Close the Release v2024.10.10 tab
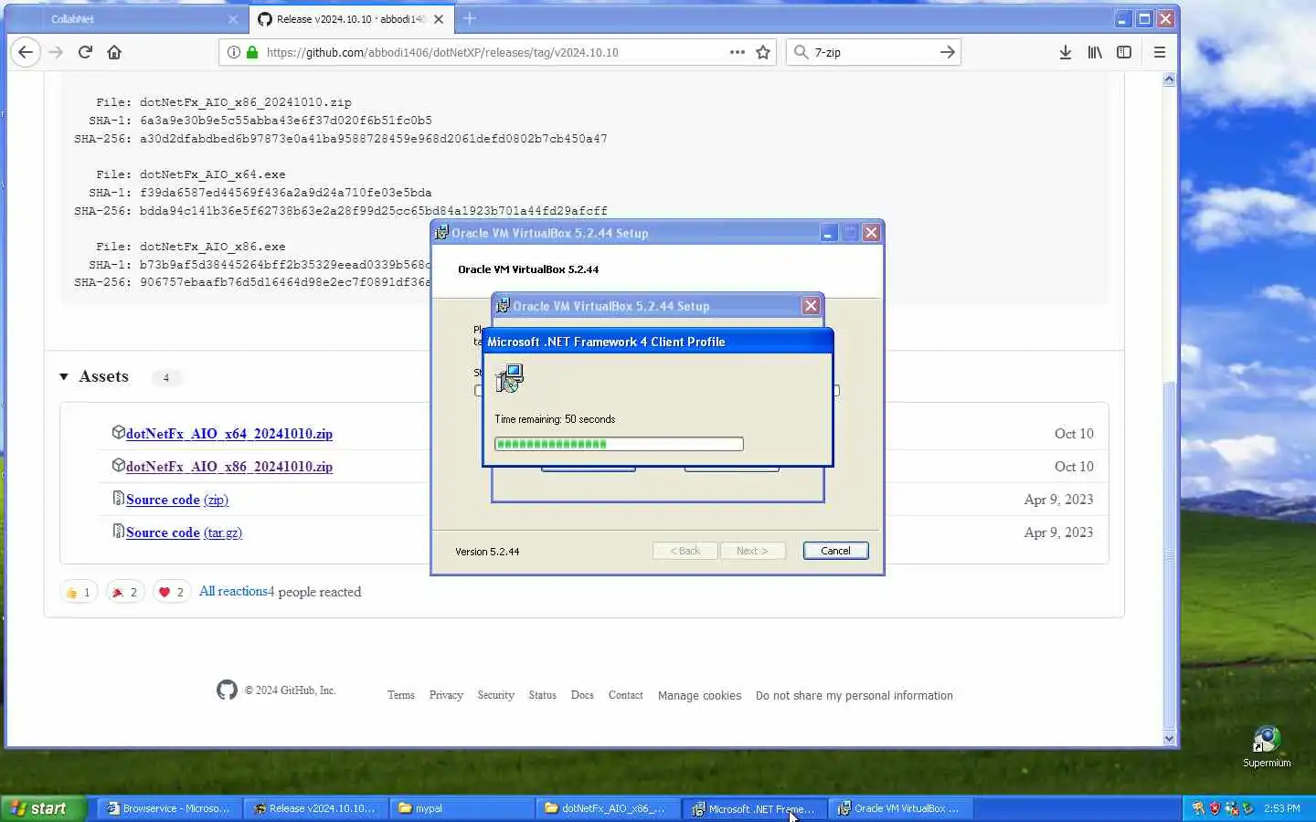Image resolution: width=1316 pixels, height=822 pixels. pyautogui.click(x=439, y=18)
